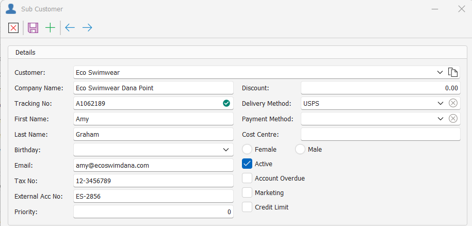The height and width of the screenshot is (226, 472).
Task: Click the empty Cost Centre field
Action: [381, 134]
